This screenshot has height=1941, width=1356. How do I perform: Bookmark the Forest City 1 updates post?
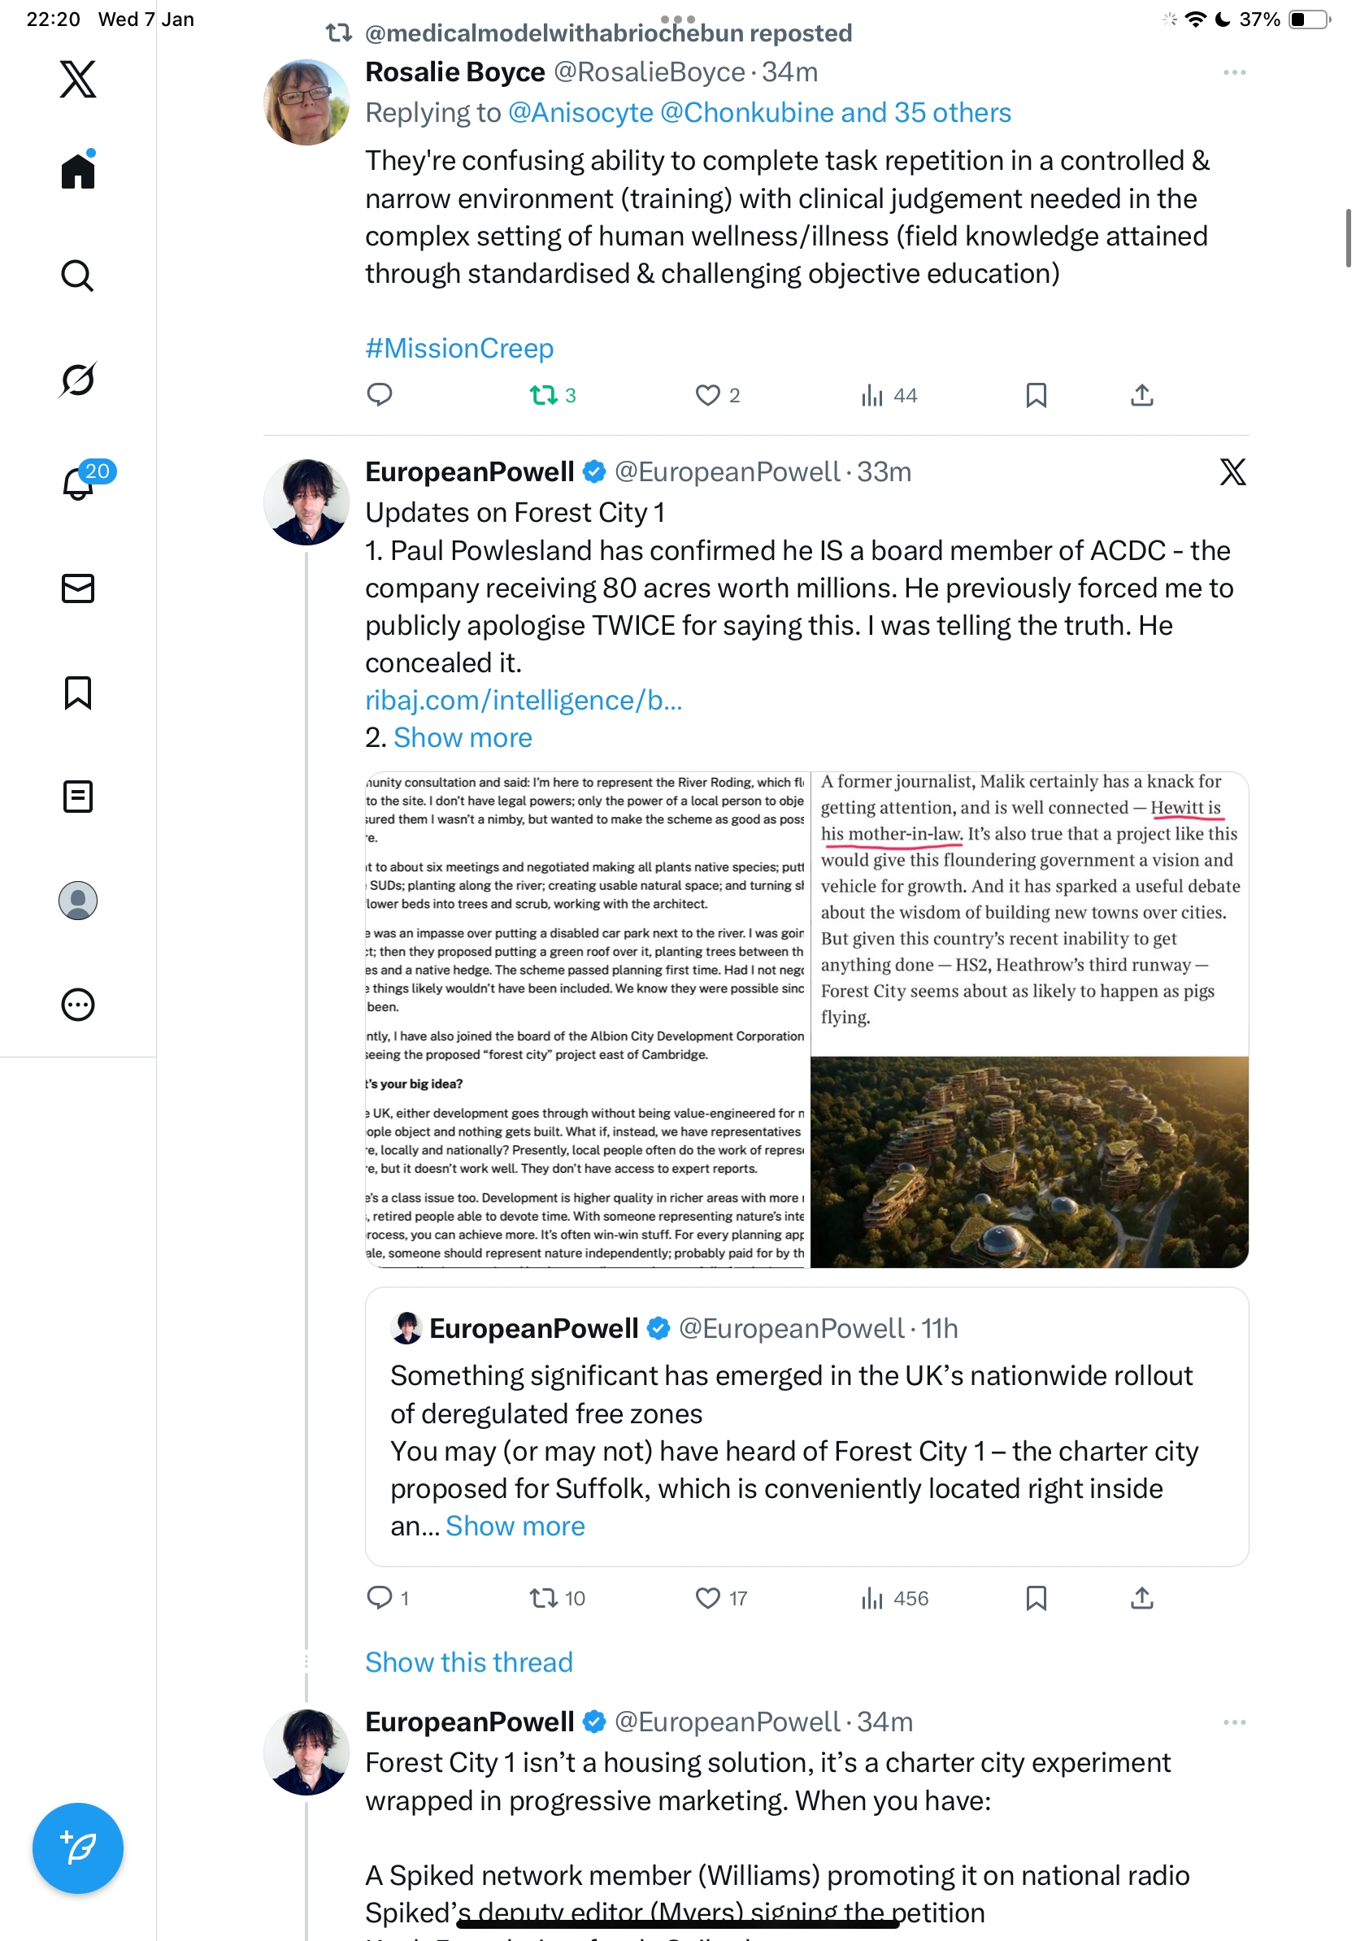pyautogui.click(x=1036, y=1598)
